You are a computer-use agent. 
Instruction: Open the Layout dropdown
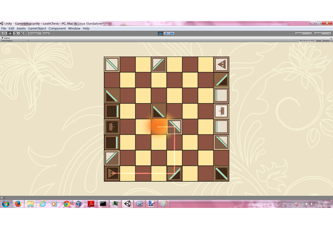click(322, 33)
